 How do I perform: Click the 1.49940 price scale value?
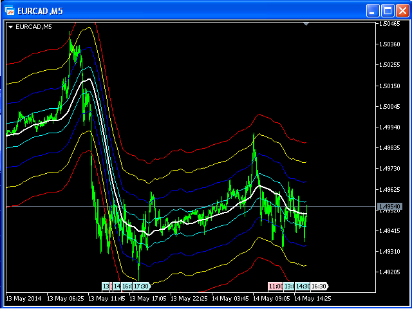pyautogui.click(x=389, y=127)
